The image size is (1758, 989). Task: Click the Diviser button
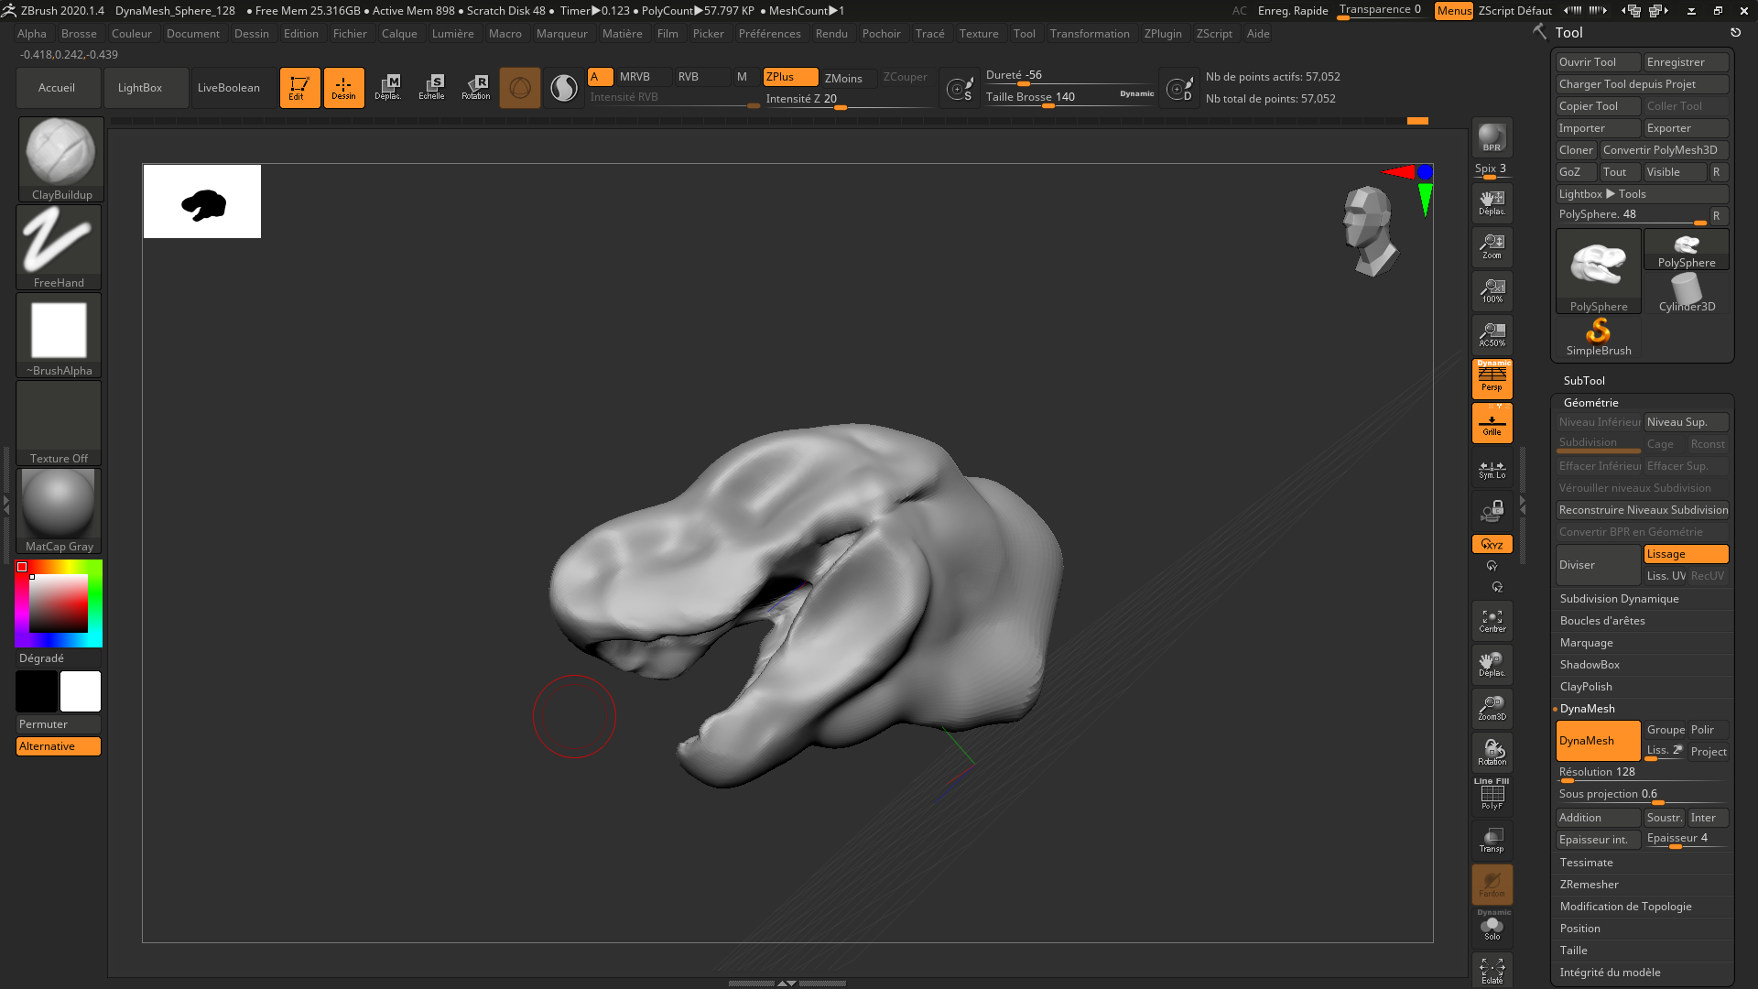[x=1598, y=565]
